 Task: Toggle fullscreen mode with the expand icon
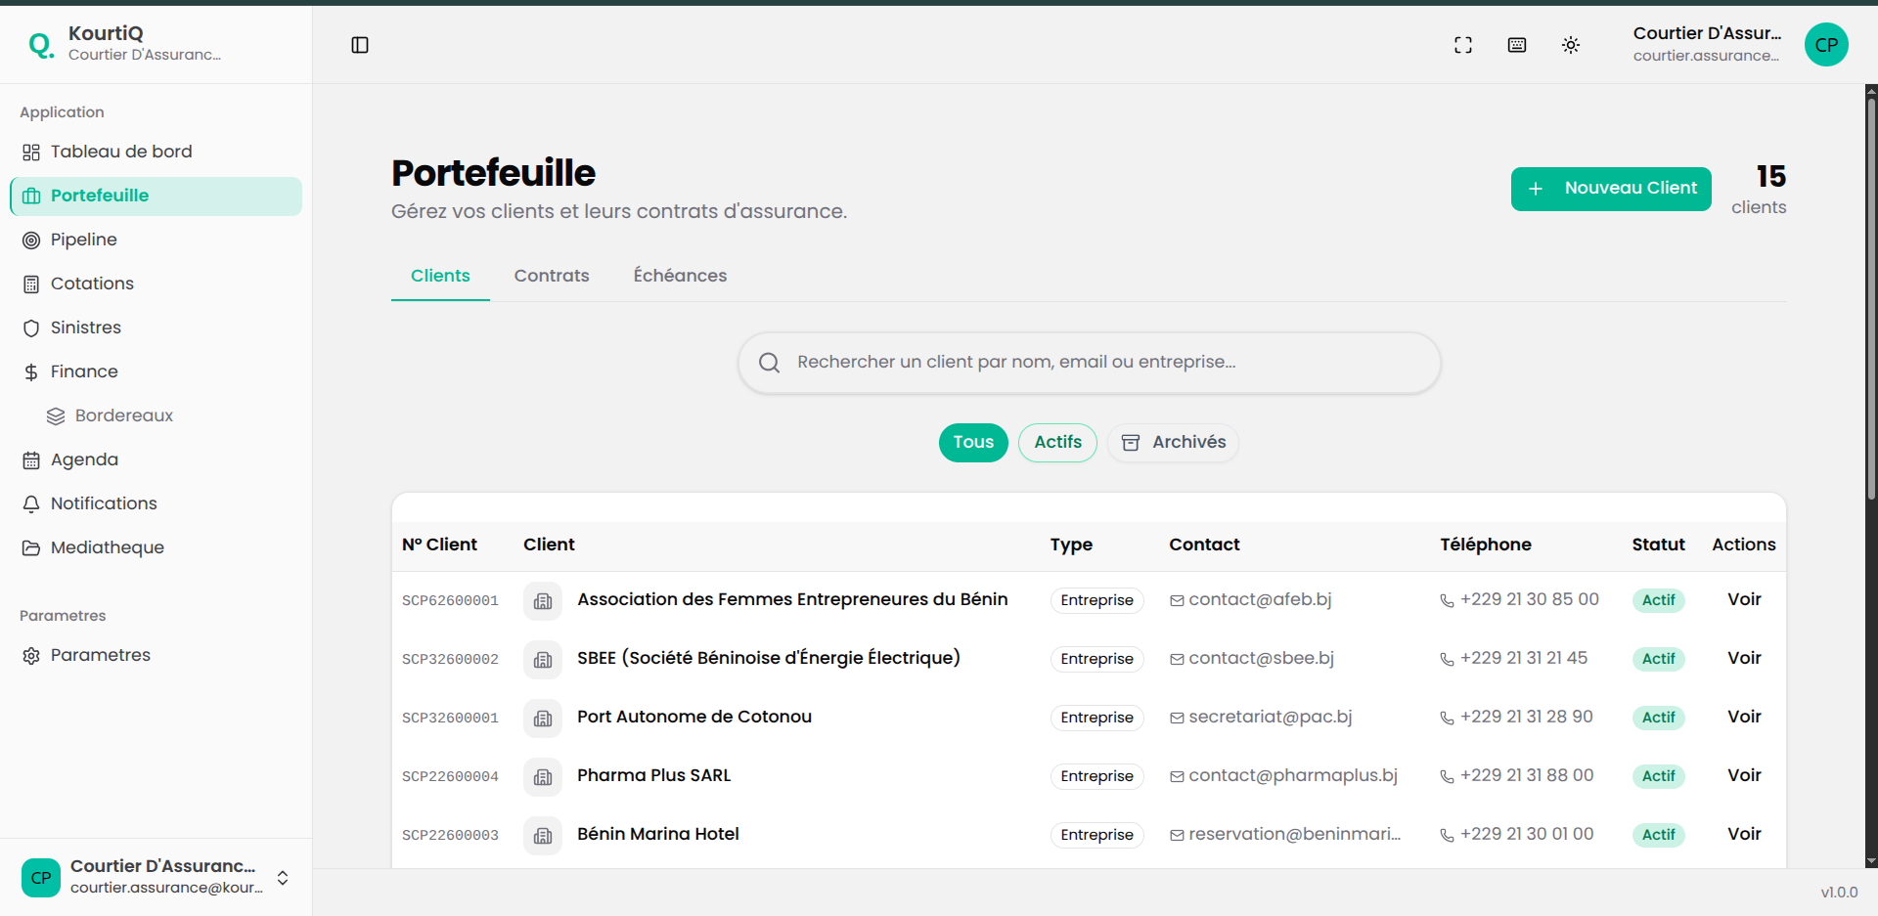[x=1462, y=45]
